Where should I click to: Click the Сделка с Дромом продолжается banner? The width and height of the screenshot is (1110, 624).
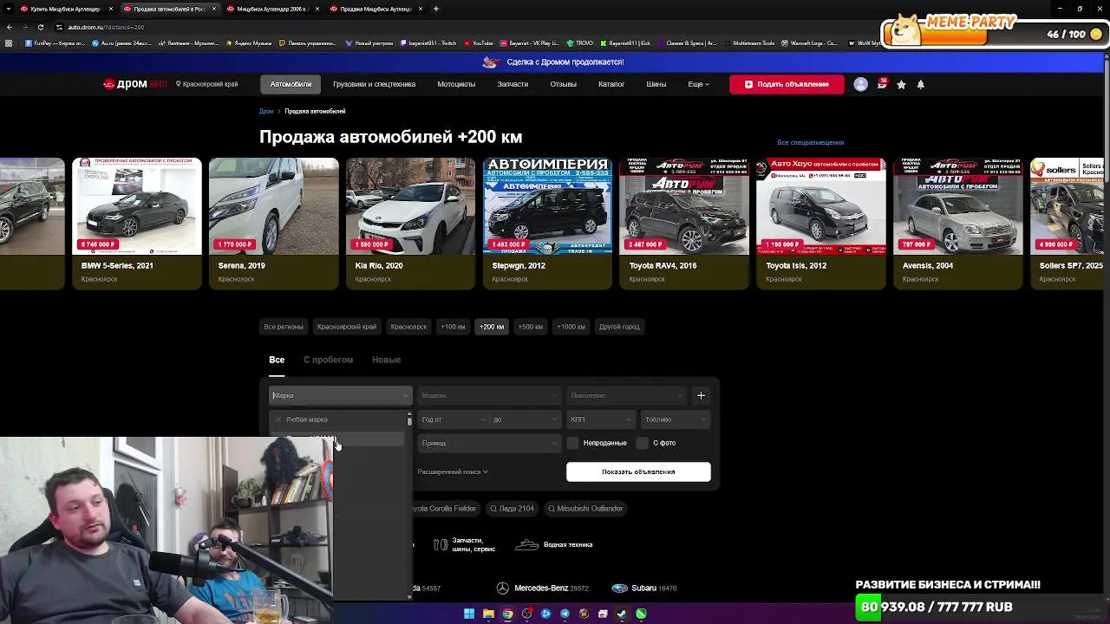coord(553,62)
